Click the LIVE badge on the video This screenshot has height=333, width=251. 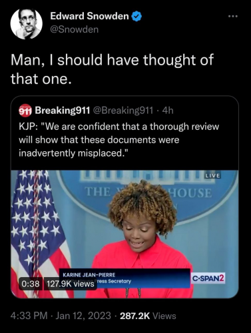[x=212, y=176]
